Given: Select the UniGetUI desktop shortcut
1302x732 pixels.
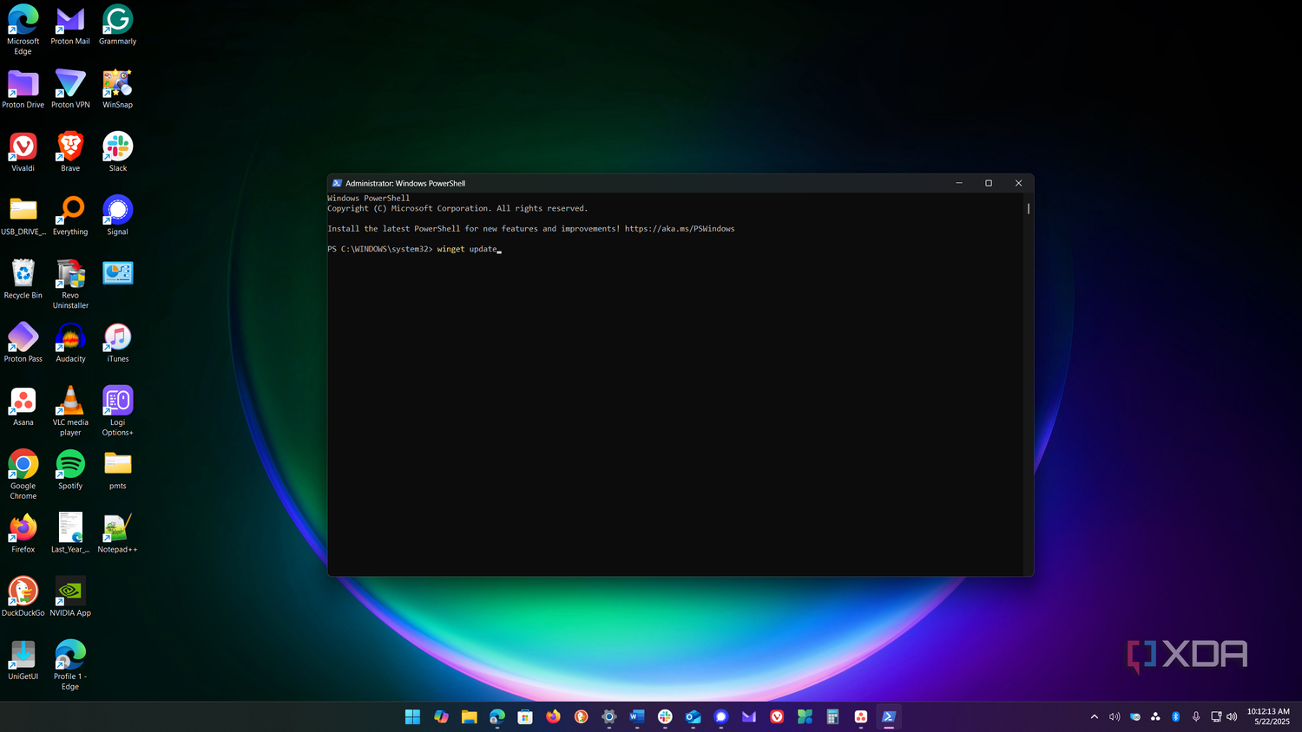Looking at the screenshot, I should [x=23, y=659].
